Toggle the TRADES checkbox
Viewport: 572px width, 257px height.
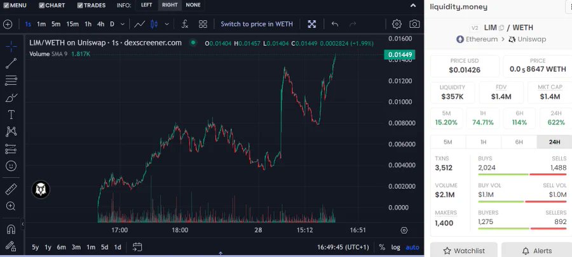click(80, 5)
